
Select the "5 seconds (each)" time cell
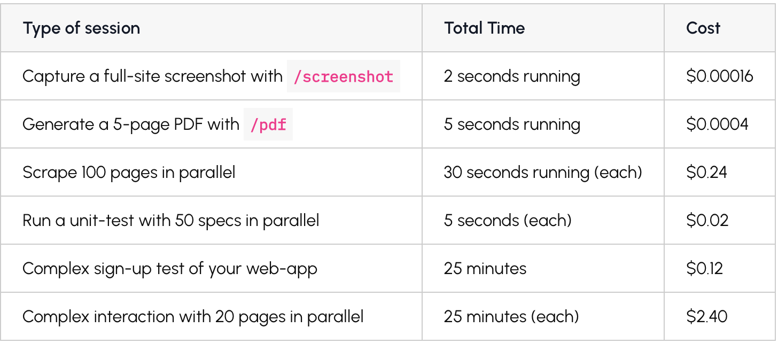pos(508,220)
